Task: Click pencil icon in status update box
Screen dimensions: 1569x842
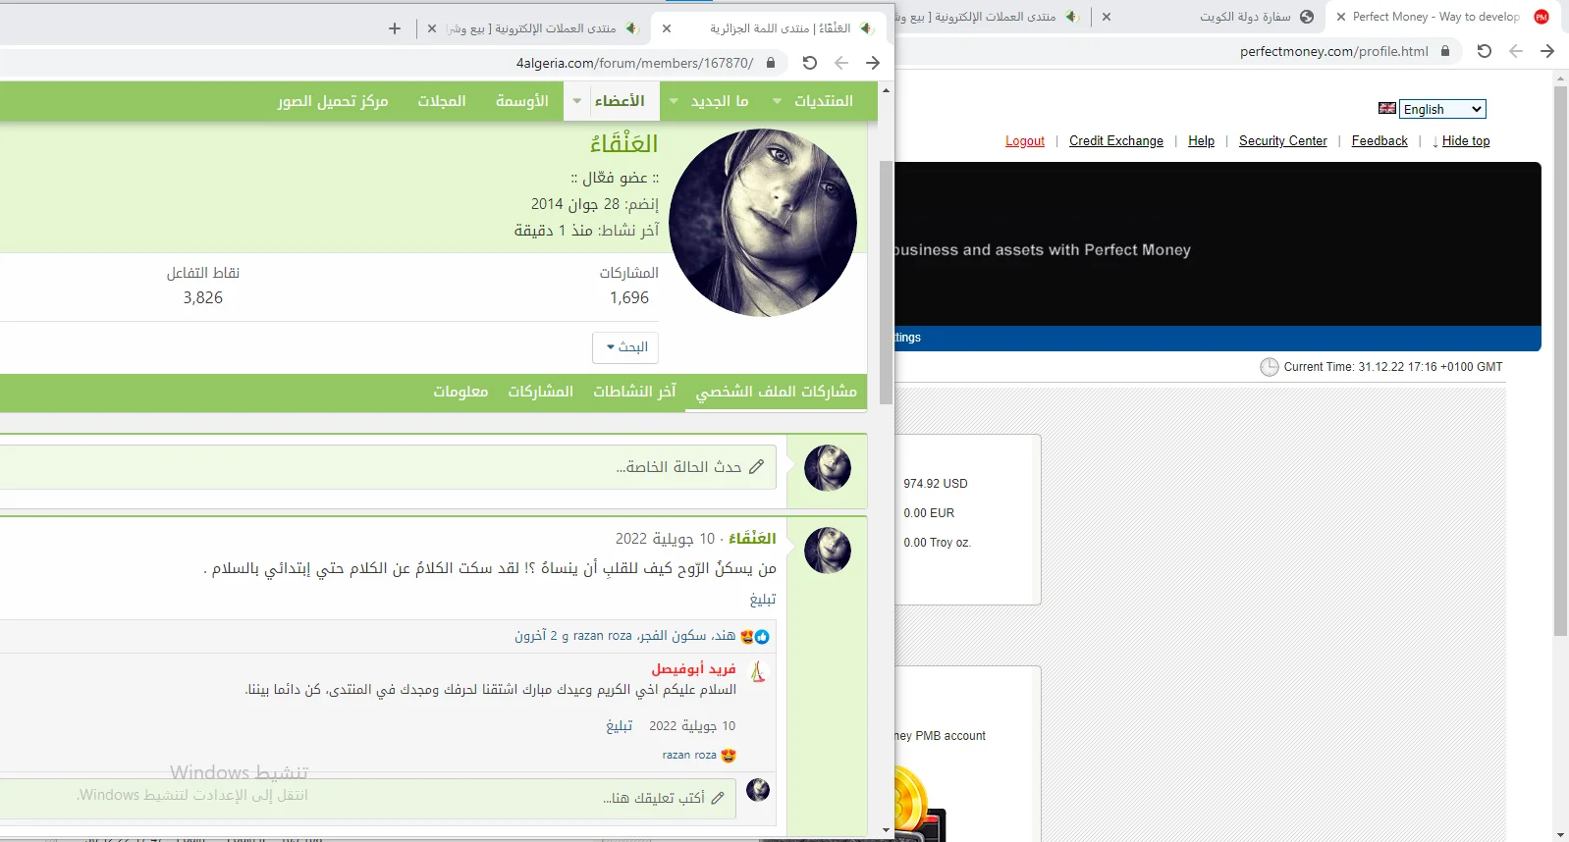Action: pos(756,467)
